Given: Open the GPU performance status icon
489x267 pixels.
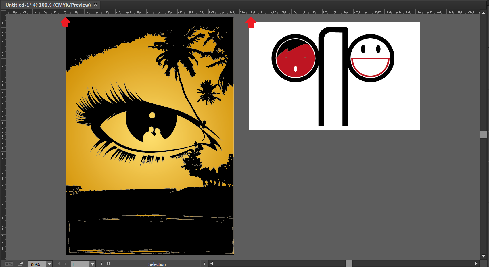Looking at the screenshot, I should pos(9,264).
